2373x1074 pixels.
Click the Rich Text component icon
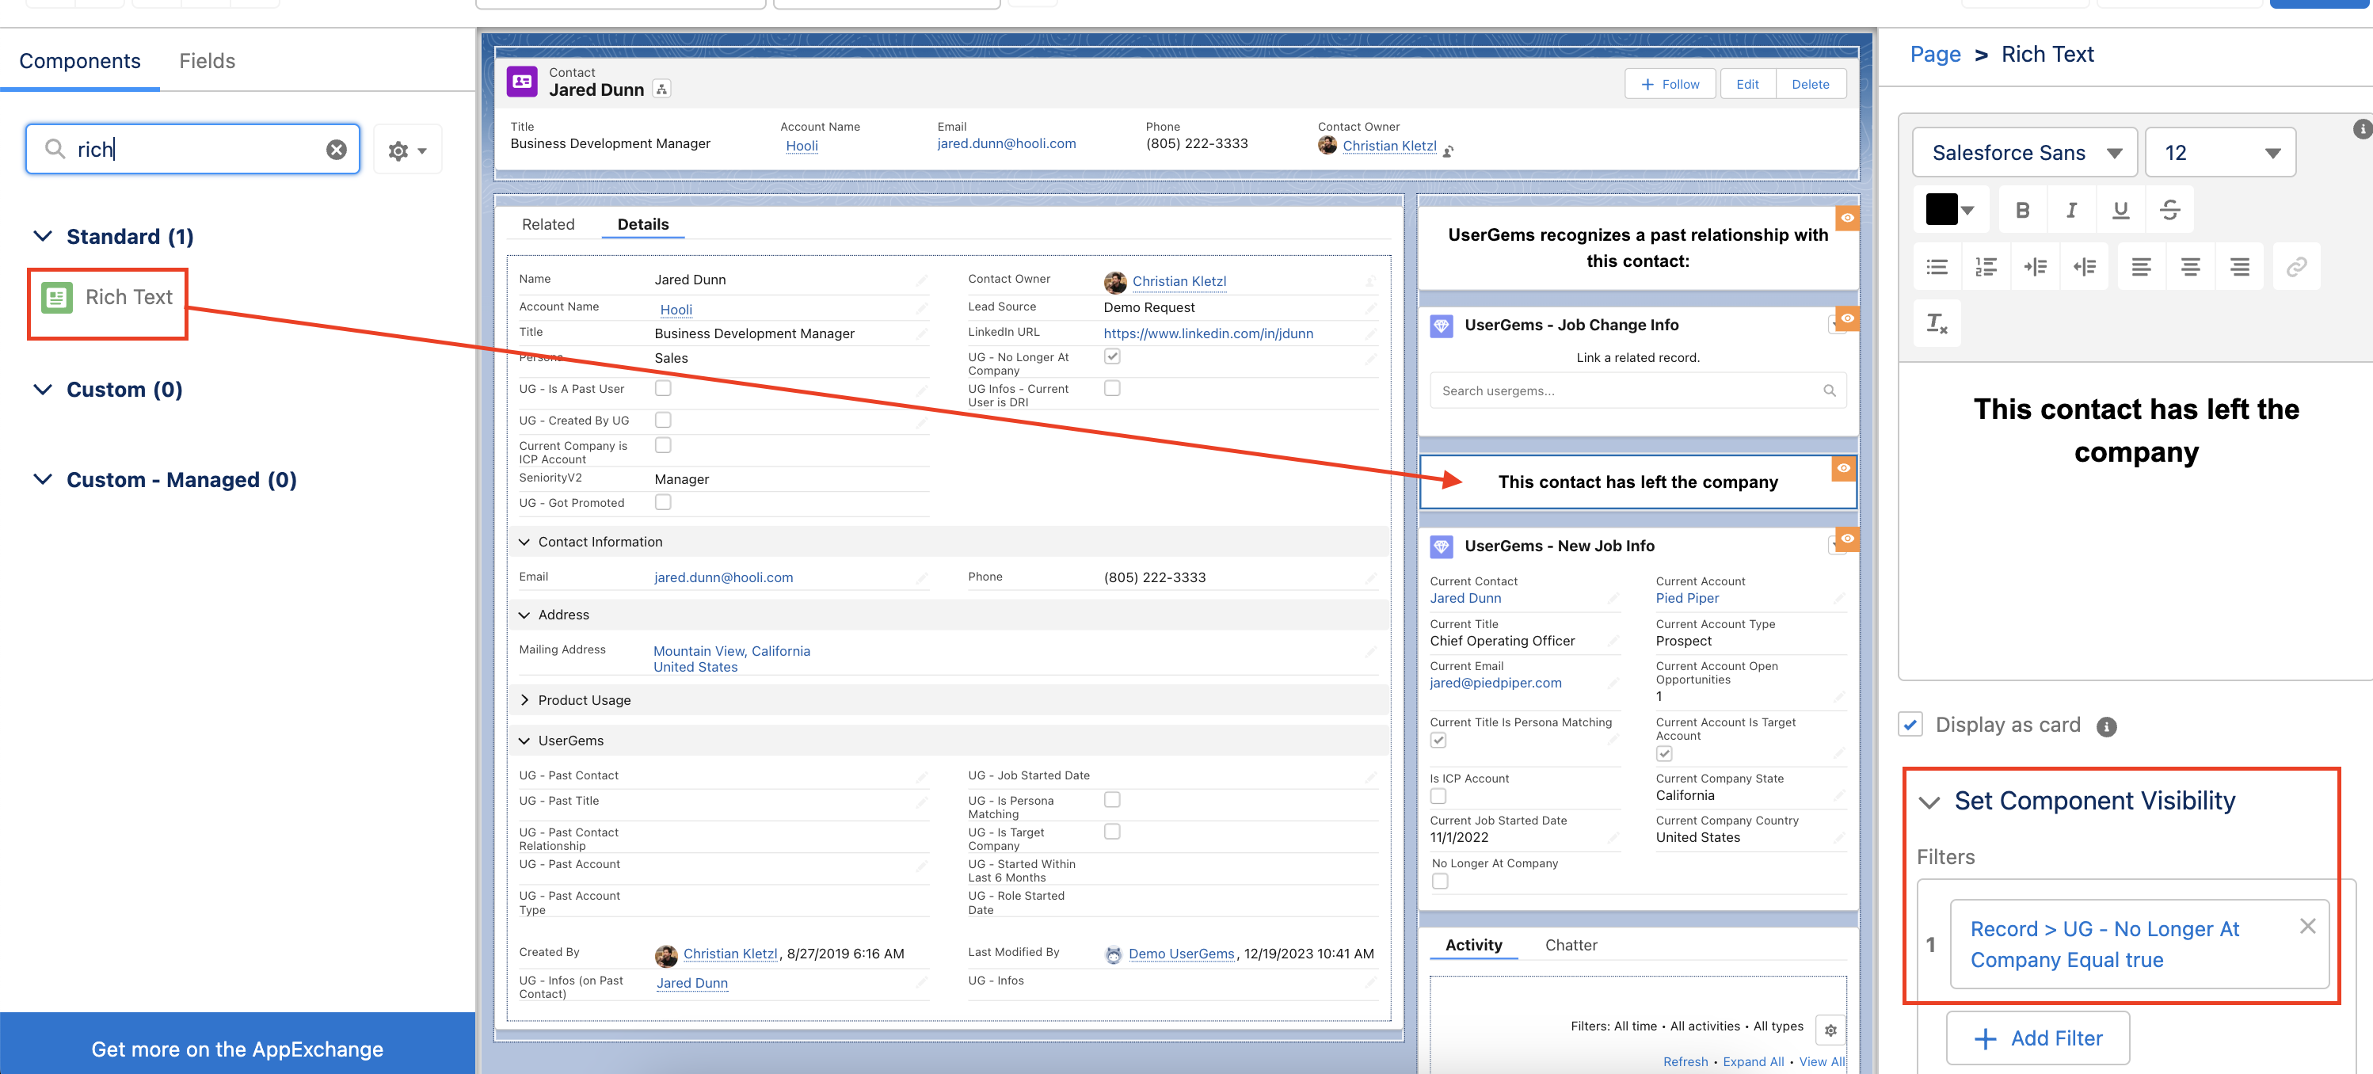pyautogui.click(x=57, y=298)
